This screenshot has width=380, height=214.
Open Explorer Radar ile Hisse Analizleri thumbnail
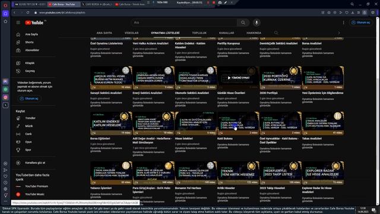323,173
